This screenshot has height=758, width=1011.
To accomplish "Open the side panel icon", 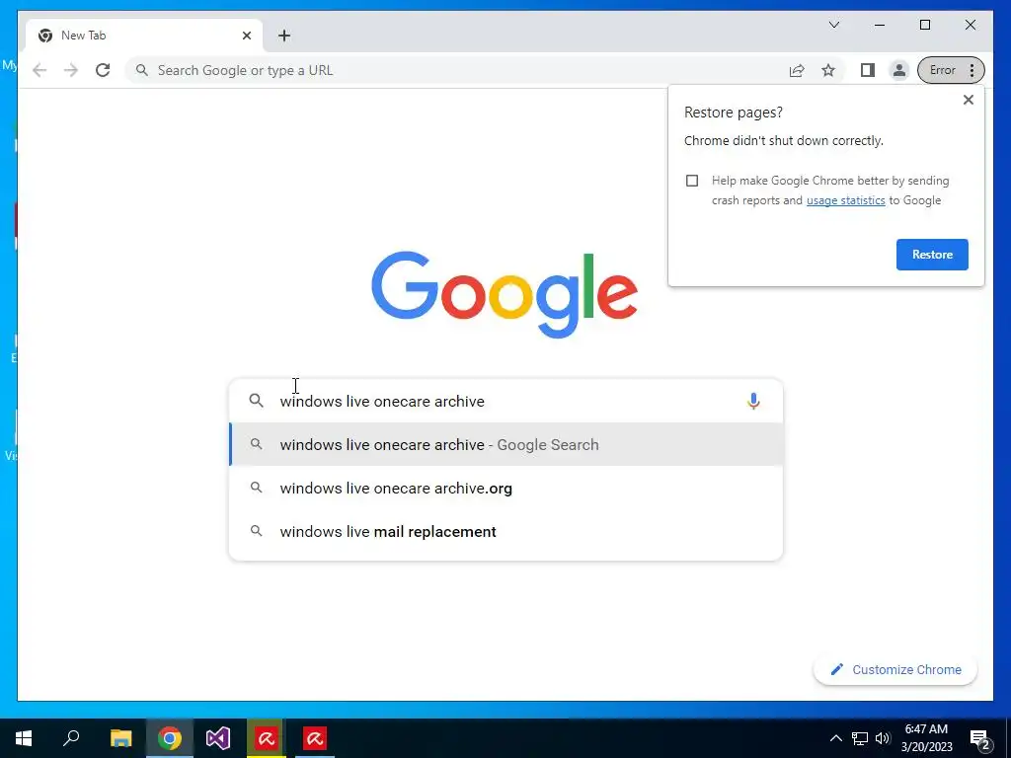I will pyautogui.click(x=868, y=70).
